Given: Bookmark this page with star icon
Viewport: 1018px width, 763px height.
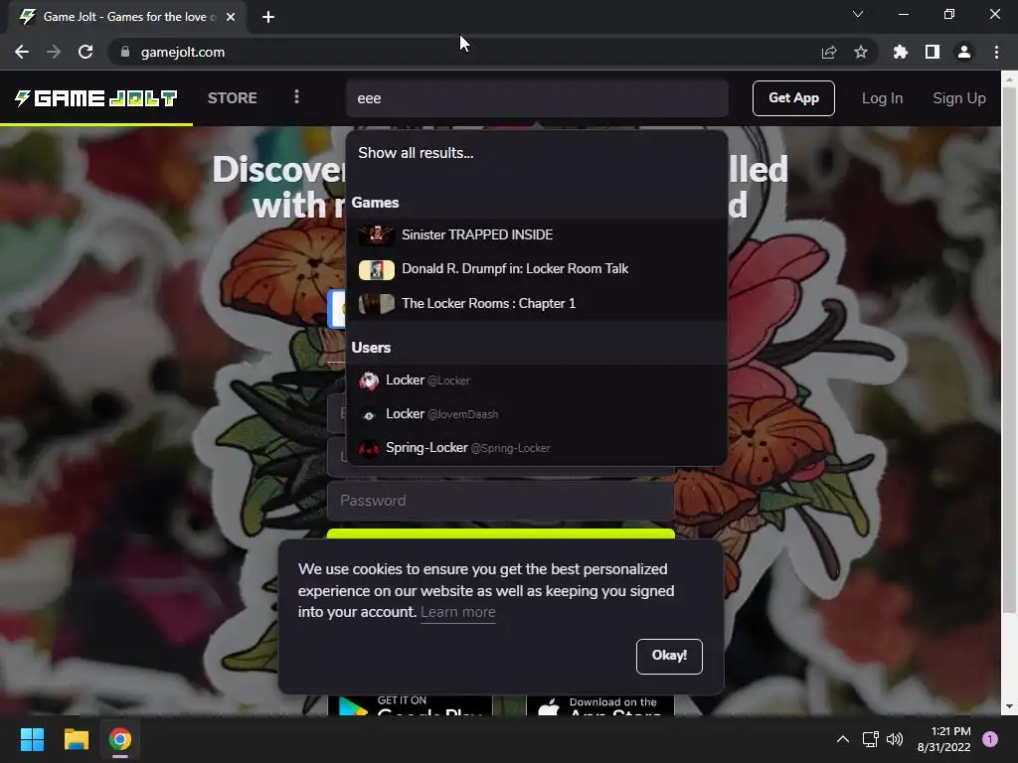Looking at the screenshot, I should 861,52.
